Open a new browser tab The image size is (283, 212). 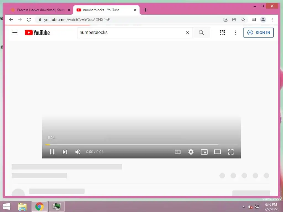point(146,10)
